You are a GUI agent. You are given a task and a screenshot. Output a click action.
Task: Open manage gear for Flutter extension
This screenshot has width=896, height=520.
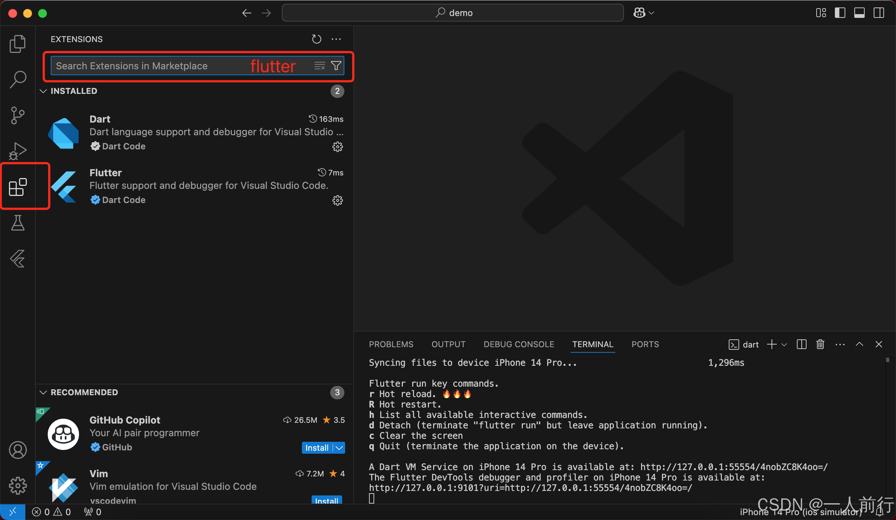[338, 200]
